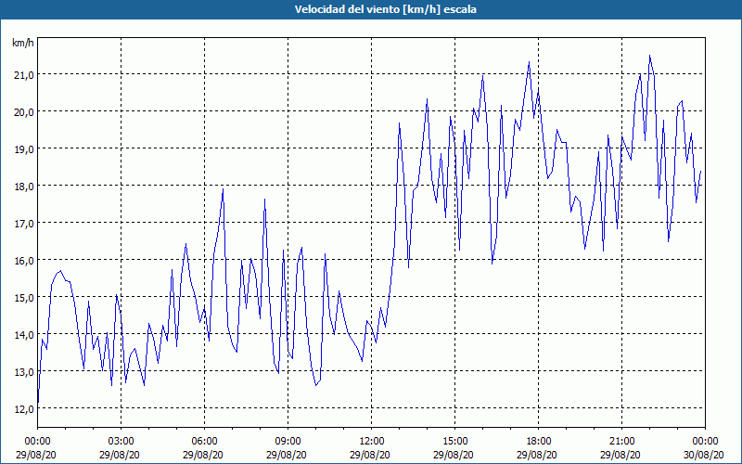742x464 pixels.
Task: Click the 09:00 time label
Action: pyautogui.click(x=288, y=442)
